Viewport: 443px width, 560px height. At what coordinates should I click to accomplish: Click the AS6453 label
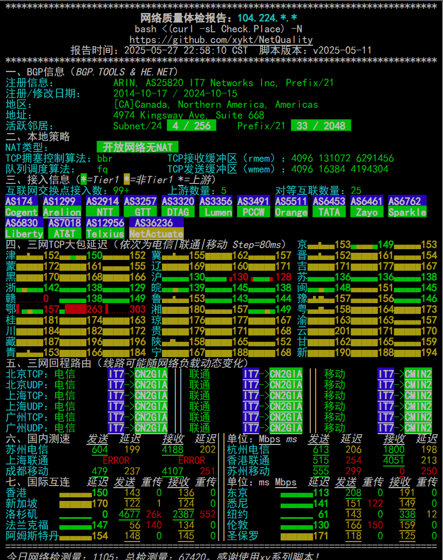tap(329, 201)
